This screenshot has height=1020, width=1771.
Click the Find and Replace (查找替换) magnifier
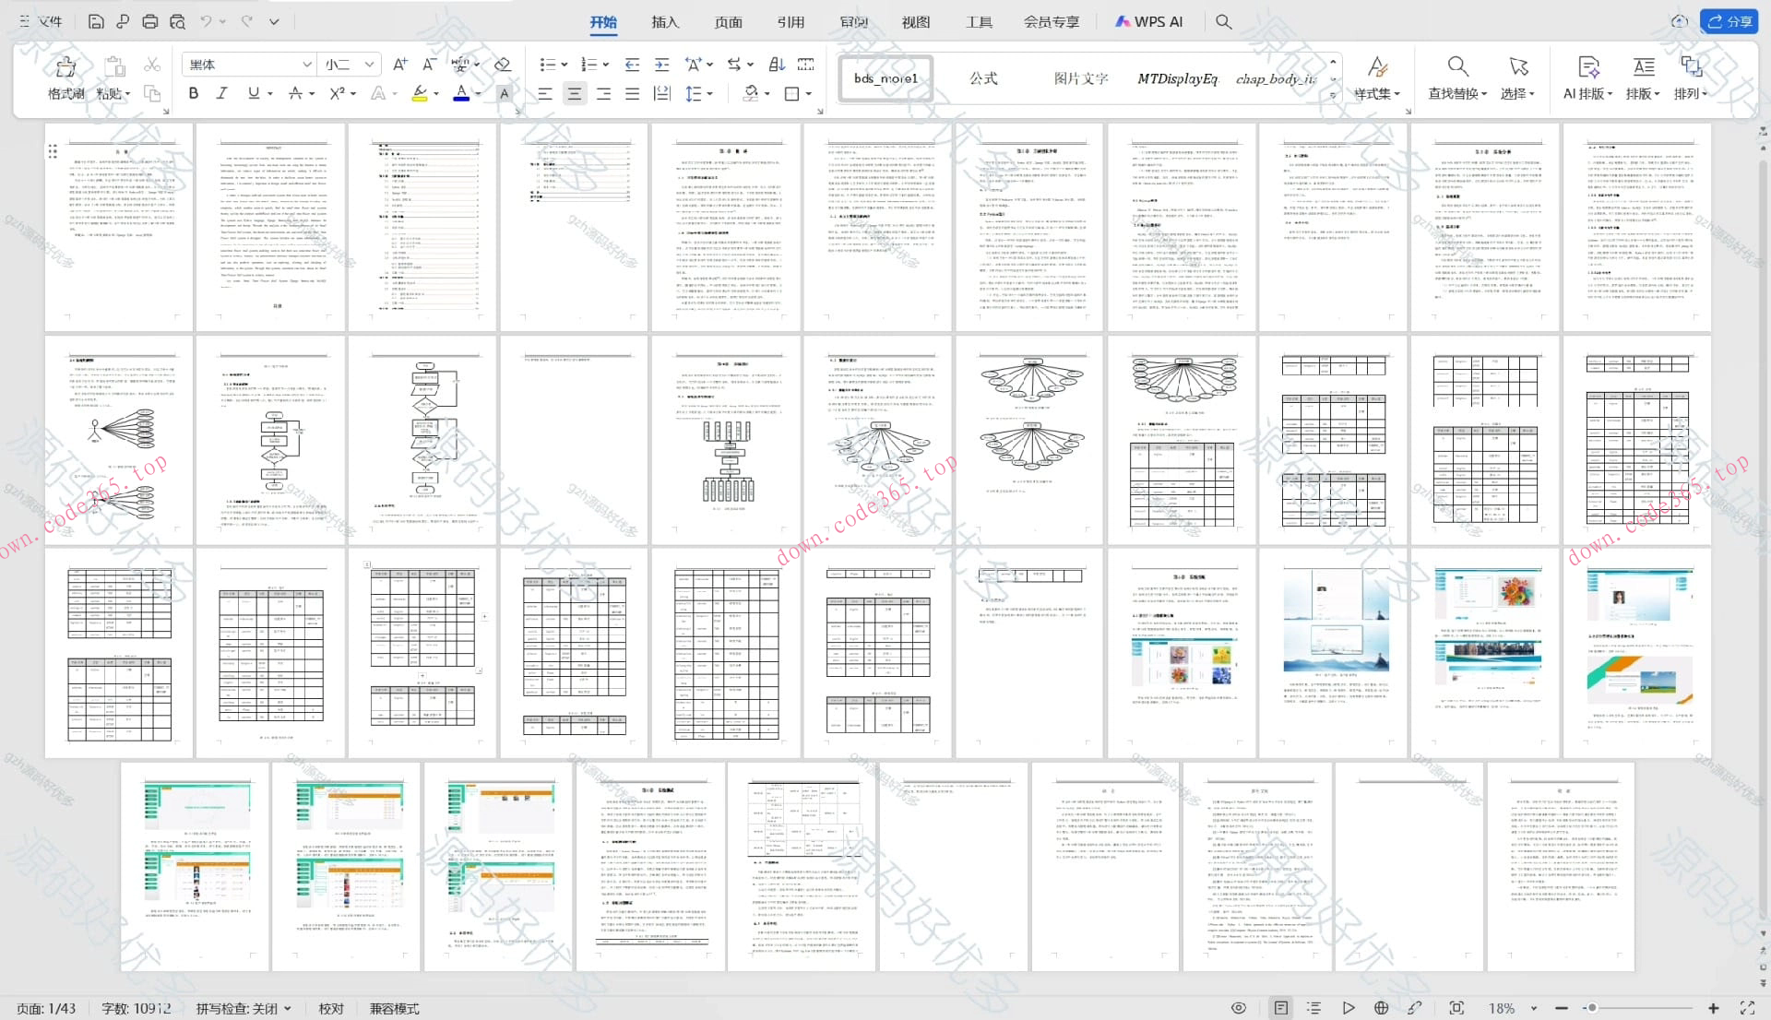[x=1456, y=67]
